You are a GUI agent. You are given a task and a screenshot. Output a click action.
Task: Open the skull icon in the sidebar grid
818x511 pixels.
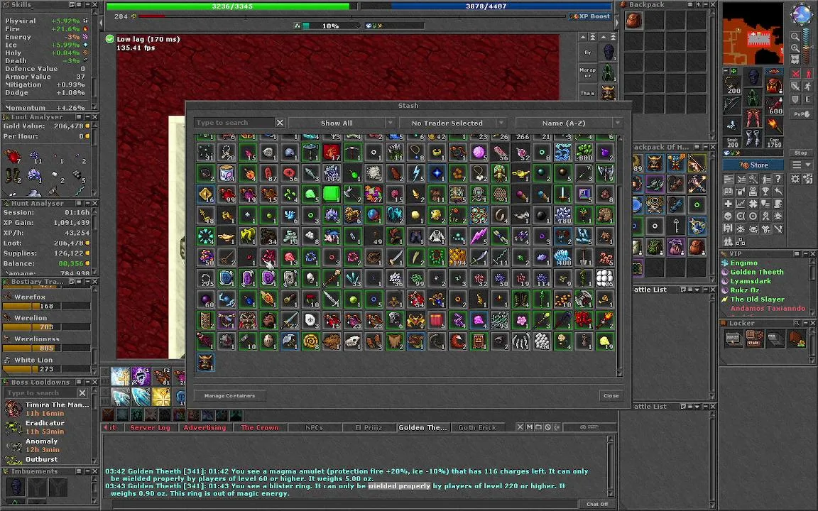[728, 216]
